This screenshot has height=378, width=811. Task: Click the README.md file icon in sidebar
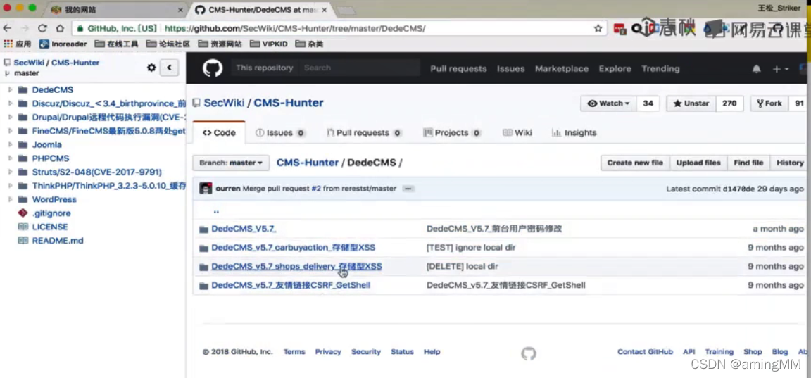(23, 241)
